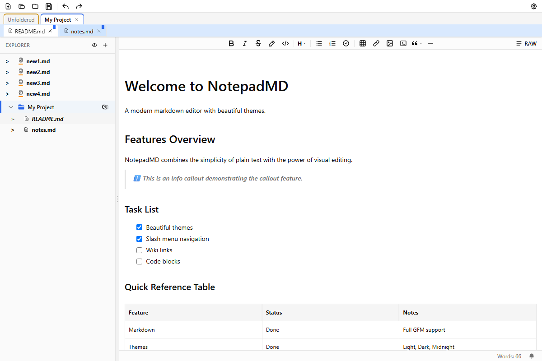Expand the new1.md file entry
The image size is (542, 361).
coord(7,61)
